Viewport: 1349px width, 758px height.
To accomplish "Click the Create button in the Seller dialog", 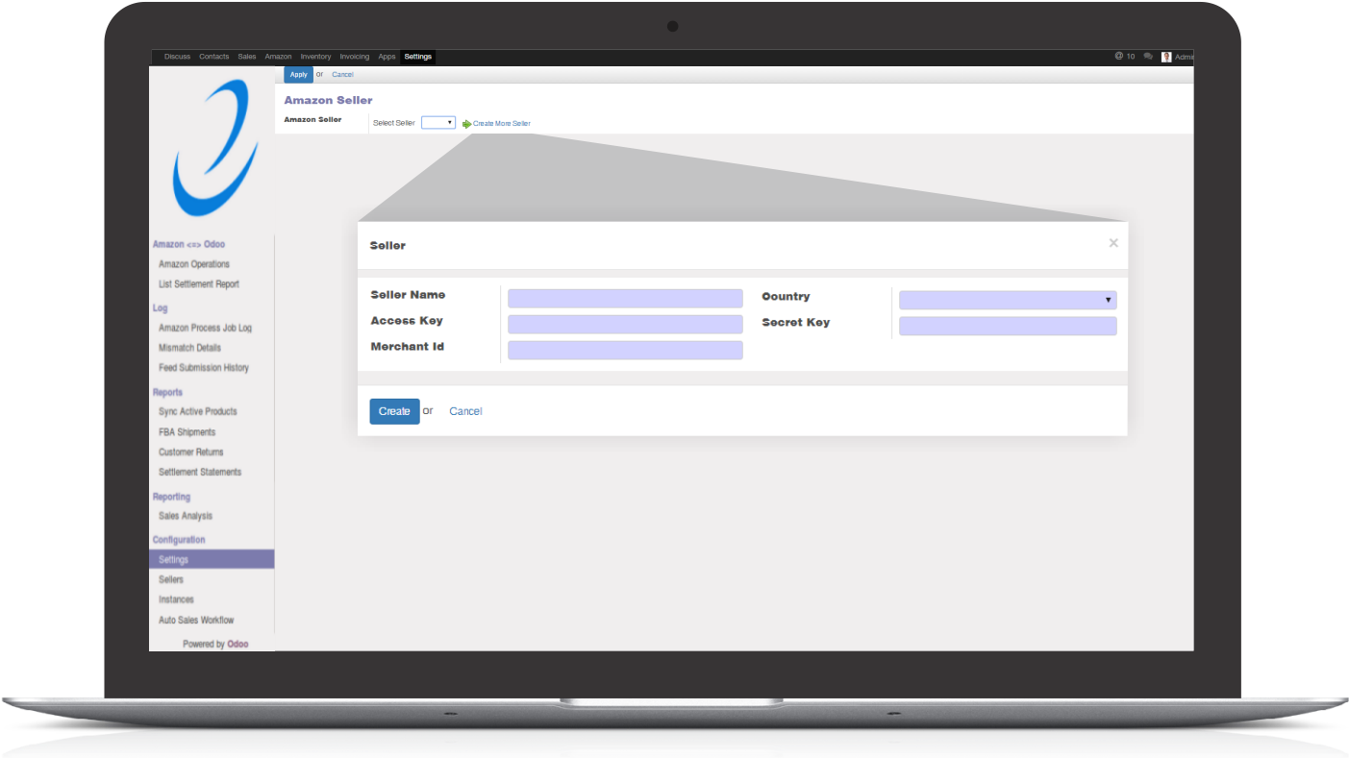I will [394, 410].
